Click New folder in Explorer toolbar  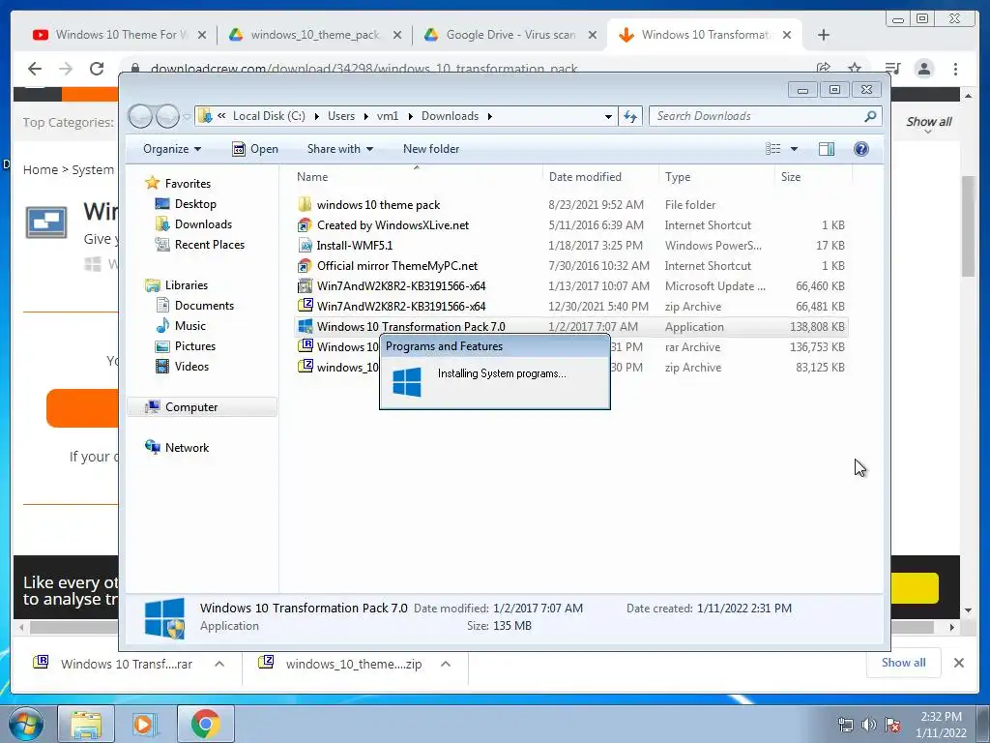[x=431, y=149]
